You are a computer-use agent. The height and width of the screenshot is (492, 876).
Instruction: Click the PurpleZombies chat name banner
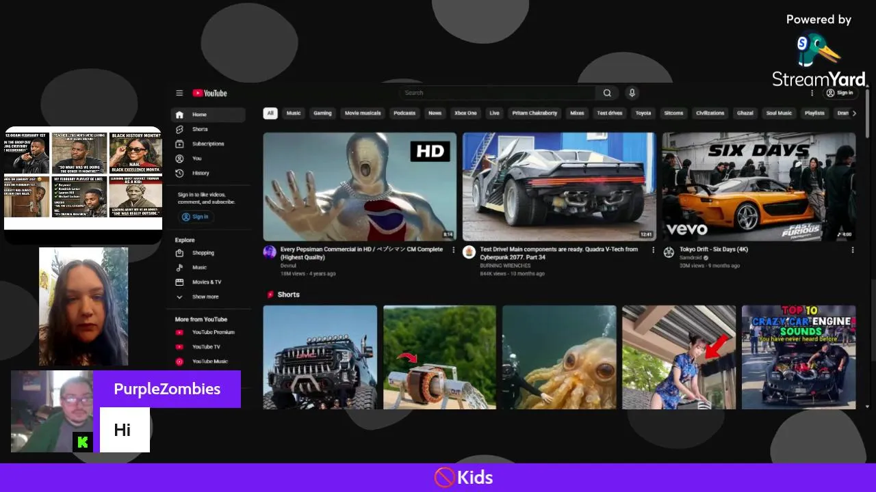pyautogui.click(x=167, y=389)
